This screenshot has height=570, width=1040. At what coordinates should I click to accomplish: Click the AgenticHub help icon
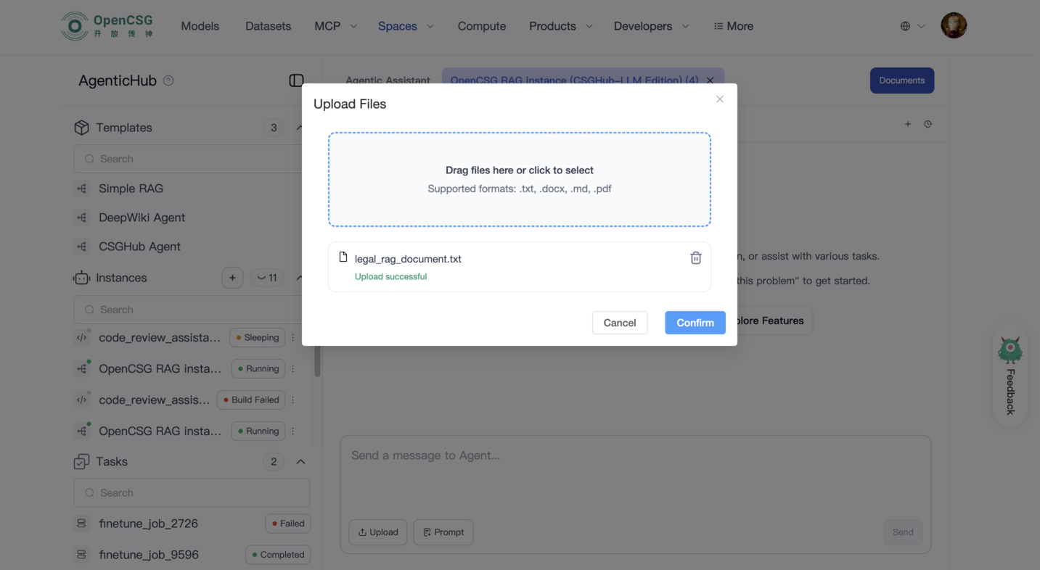coord(168,80)
